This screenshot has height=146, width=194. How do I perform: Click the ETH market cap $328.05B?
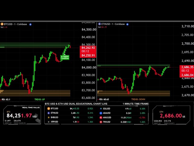point(158,121)
